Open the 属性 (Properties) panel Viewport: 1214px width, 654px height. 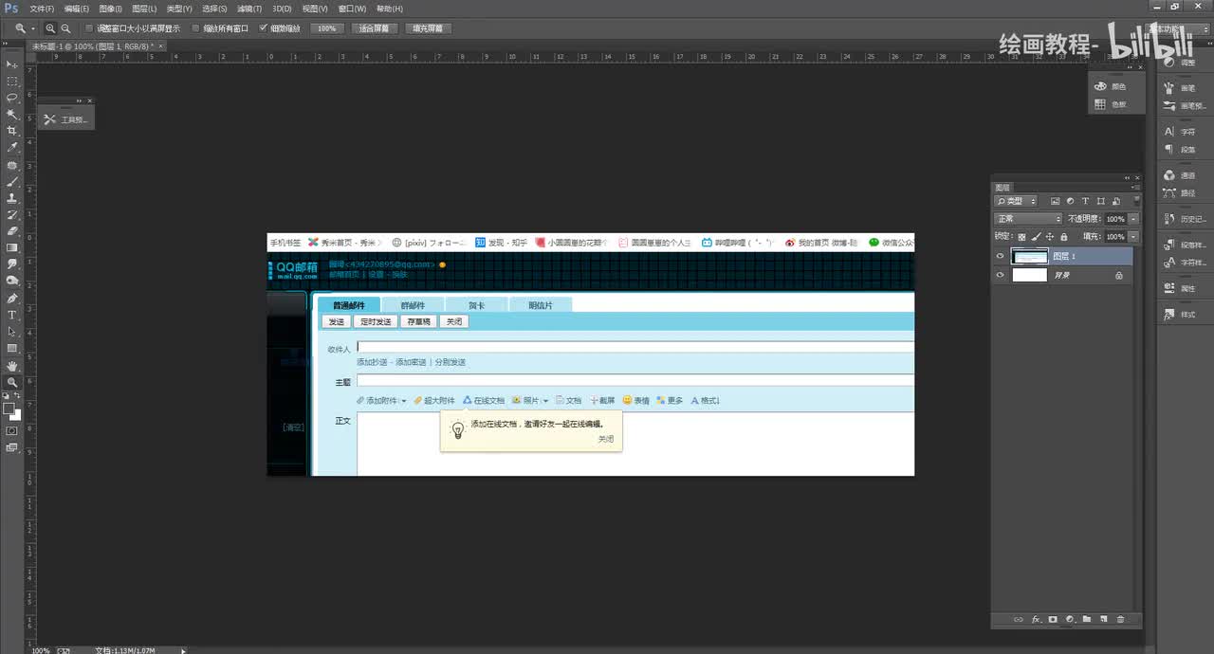pos(1180,288)
